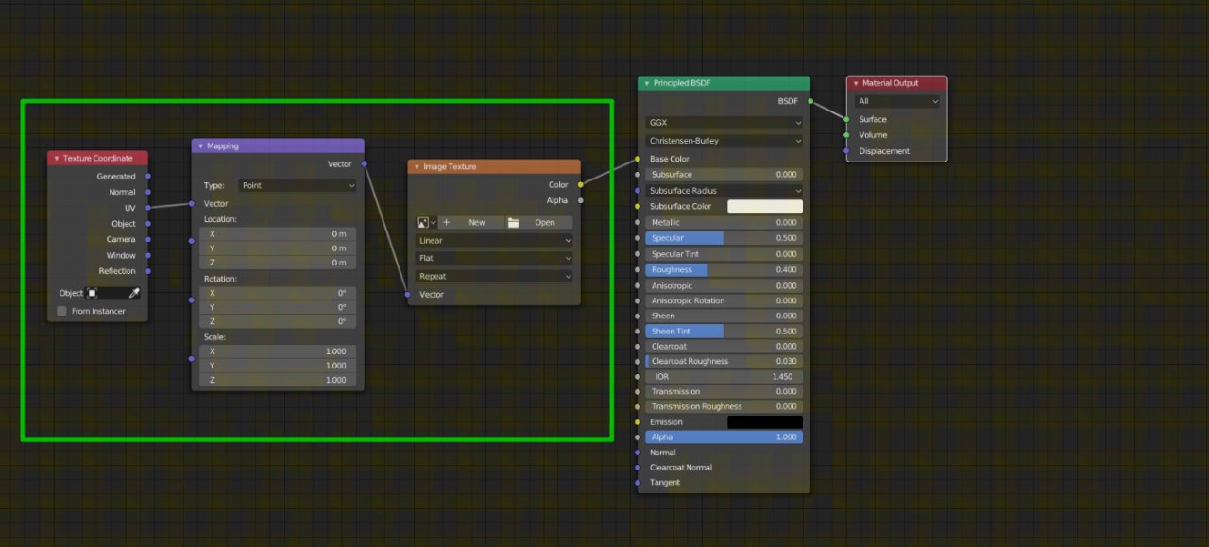Collapse the Material Output node

click(855, 83)
